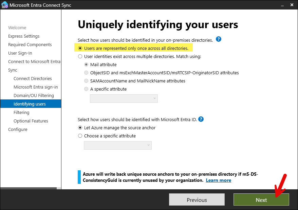Open the Learn more link

[218, 180]
